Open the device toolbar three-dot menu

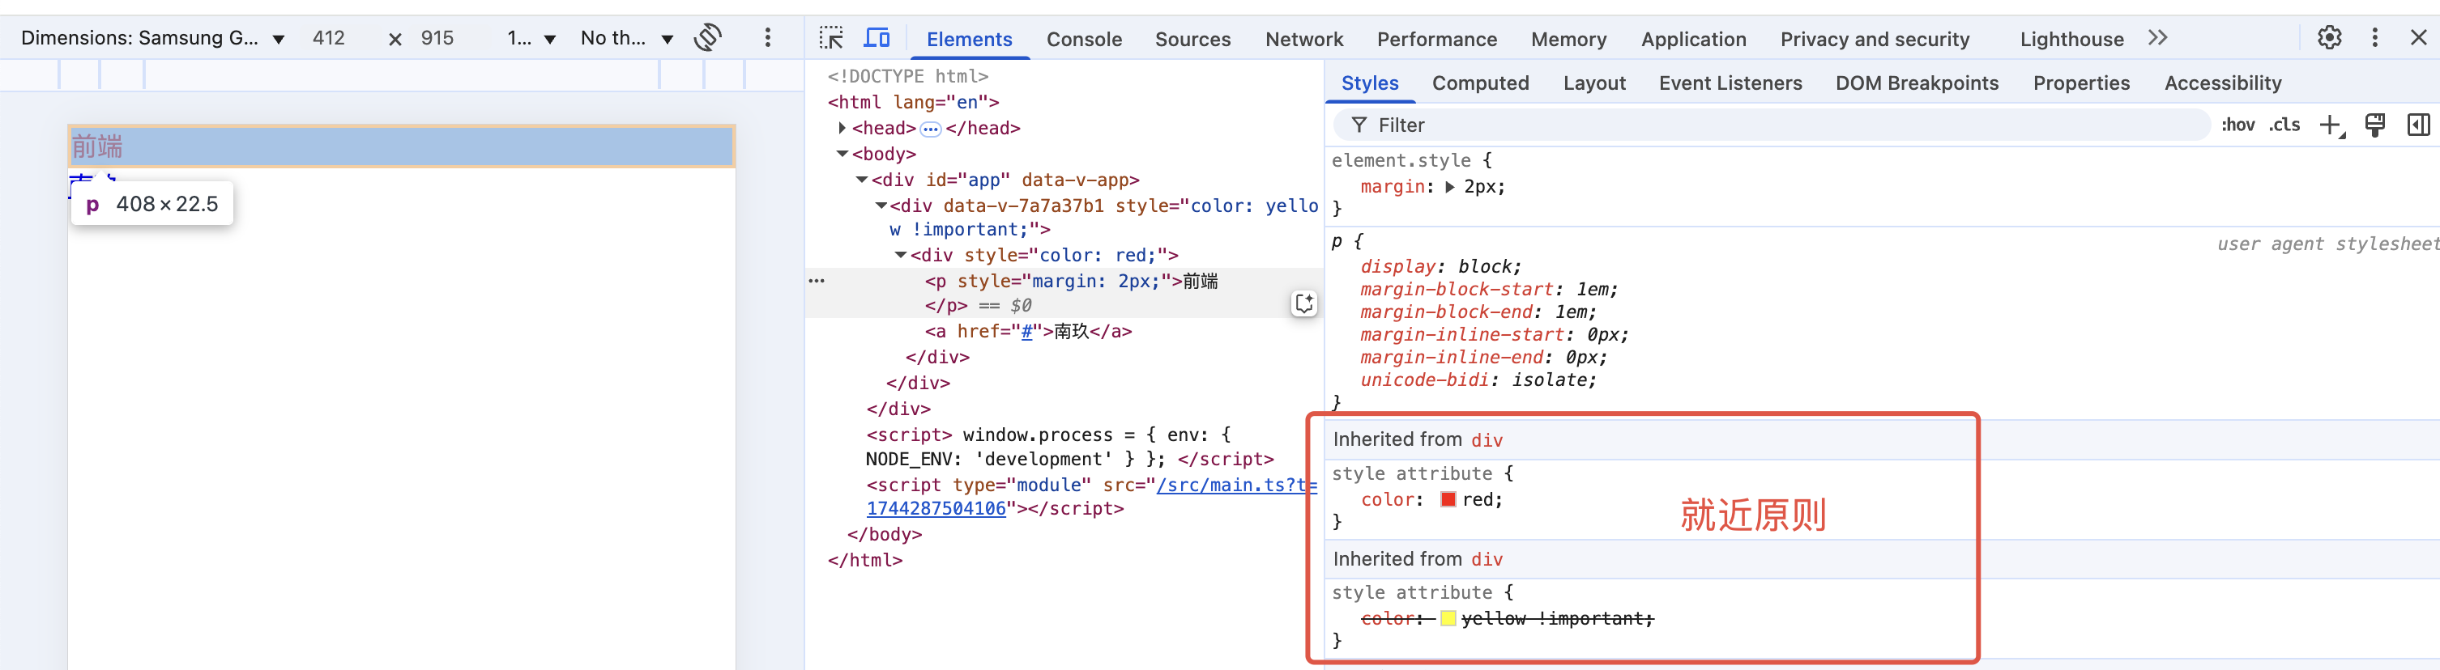pyautogui.click(x=767, y=38)
